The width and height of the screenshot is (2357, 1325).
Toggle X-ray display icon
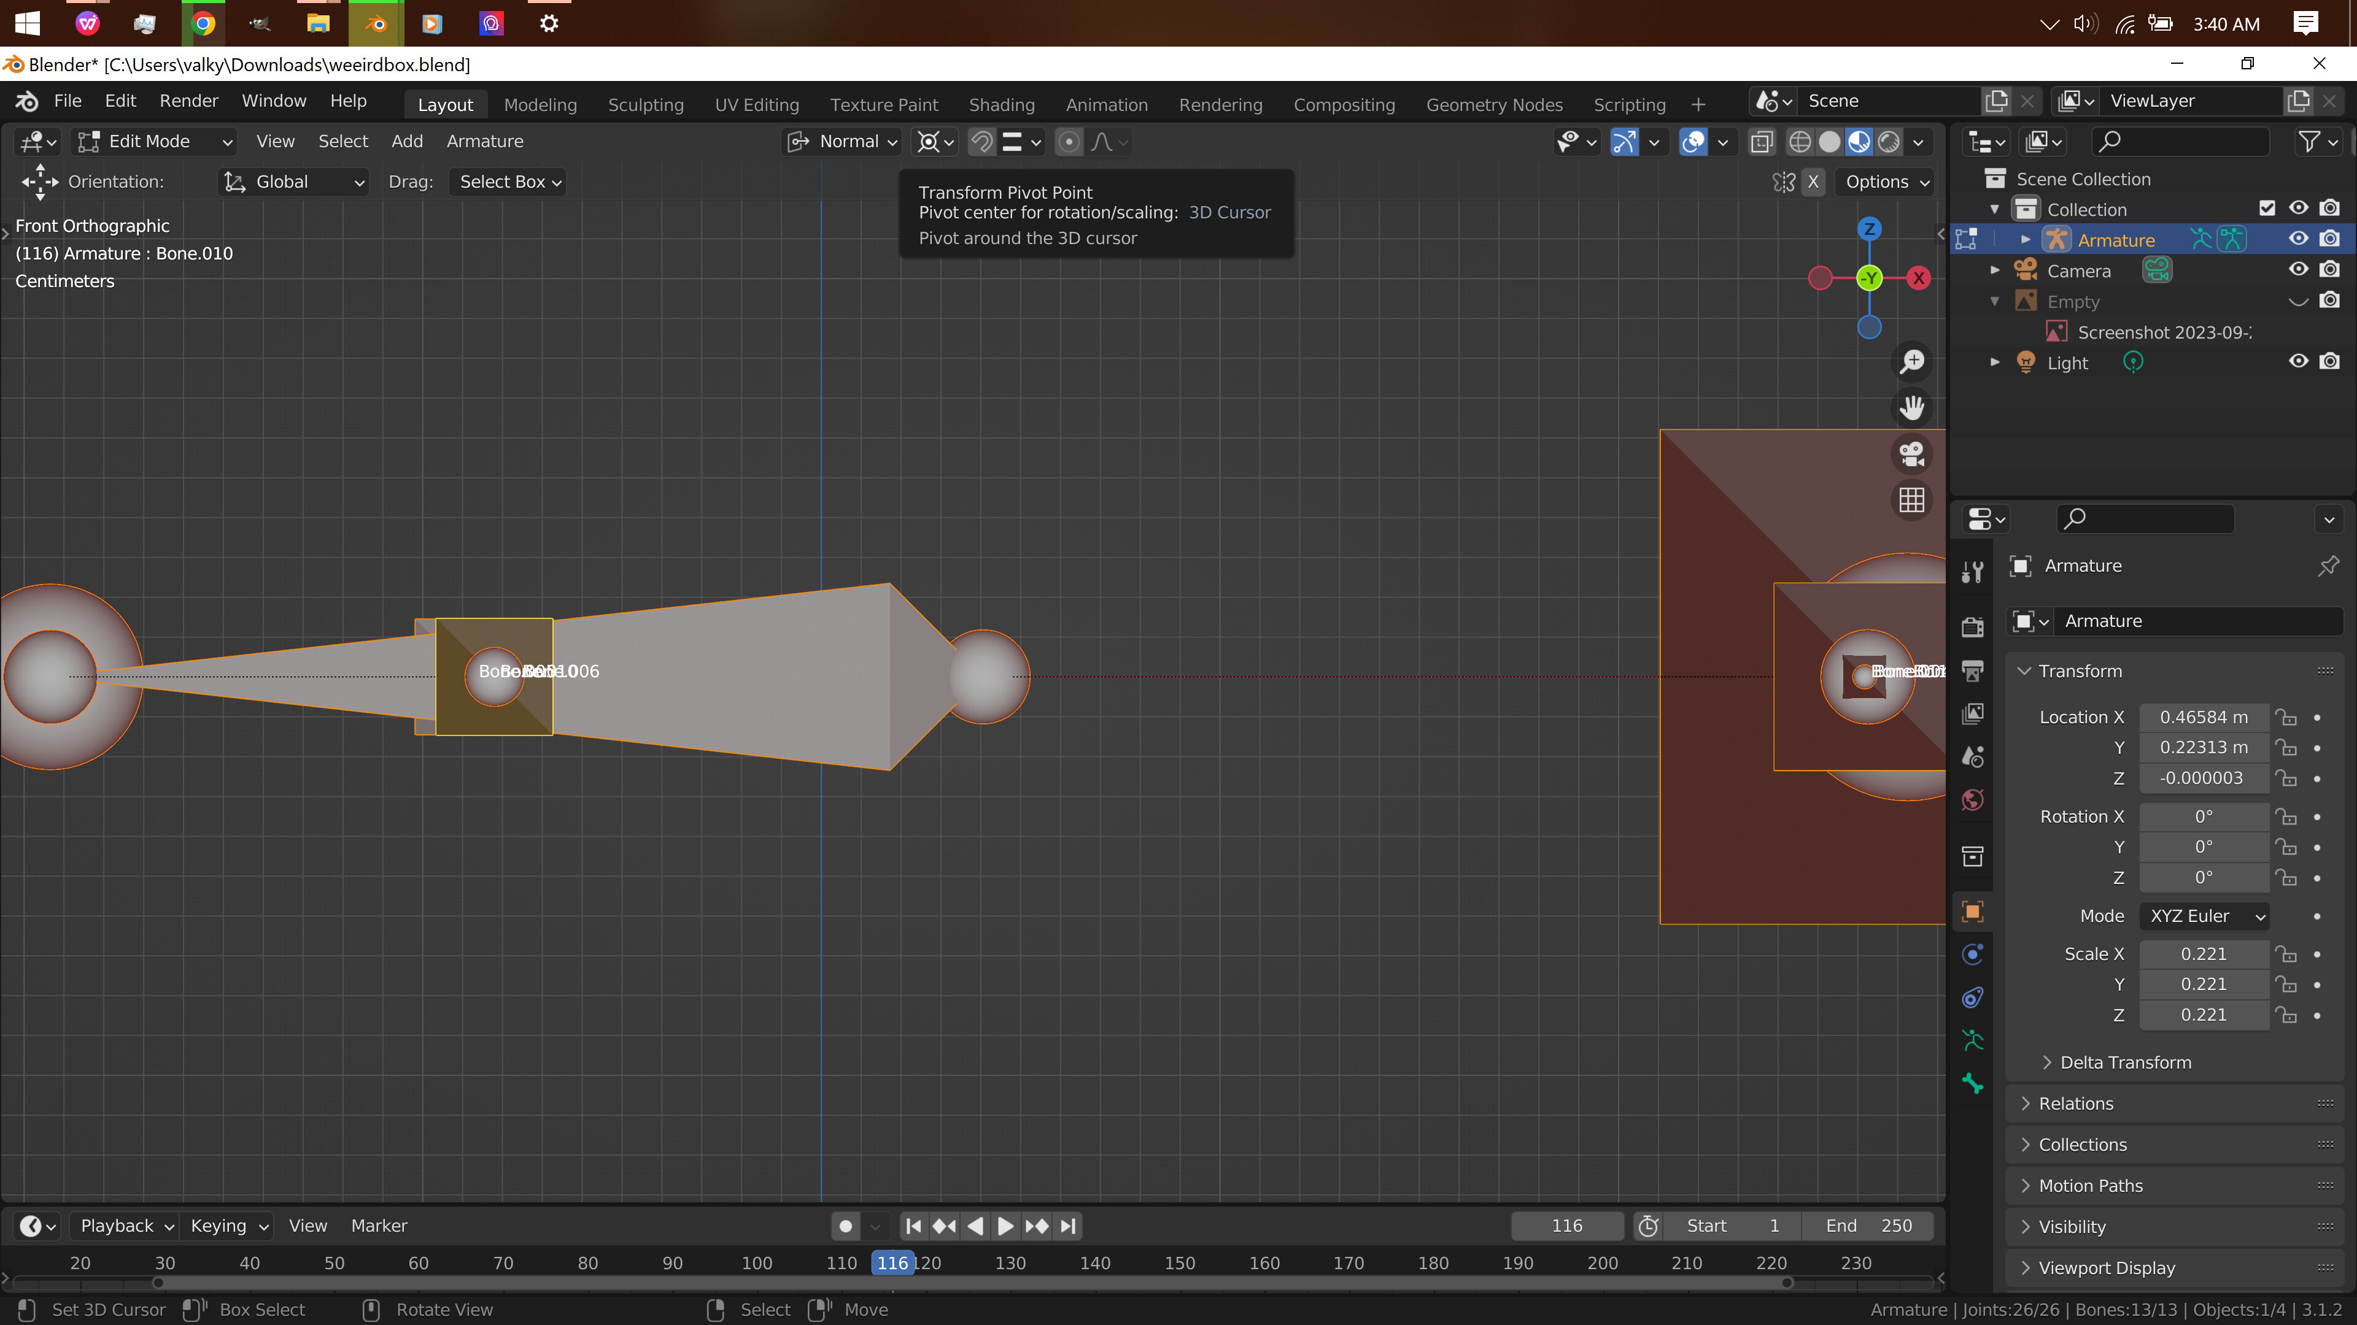[x=1762, y=142]
